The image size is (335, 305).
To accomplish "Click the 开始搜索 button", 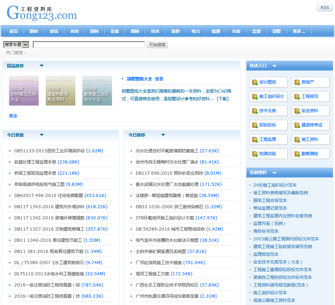I will point(157,44).
